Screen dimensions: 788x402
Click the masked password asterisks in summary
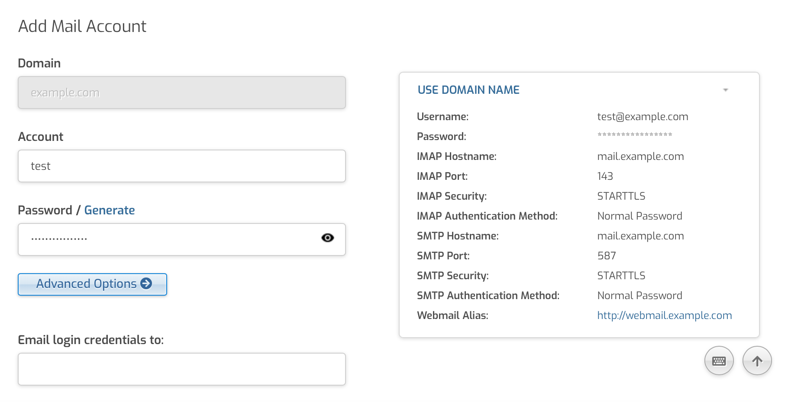click(x=634, y=135)
